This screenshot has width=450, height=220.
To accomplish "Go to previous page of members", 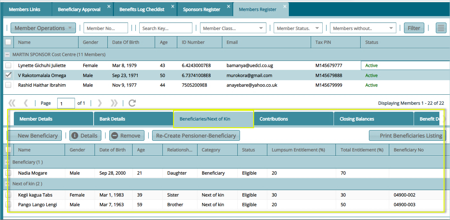I will tap(26, 103).
